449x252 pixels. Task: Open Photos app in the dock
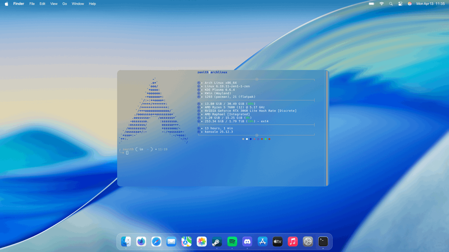[202, 242]
